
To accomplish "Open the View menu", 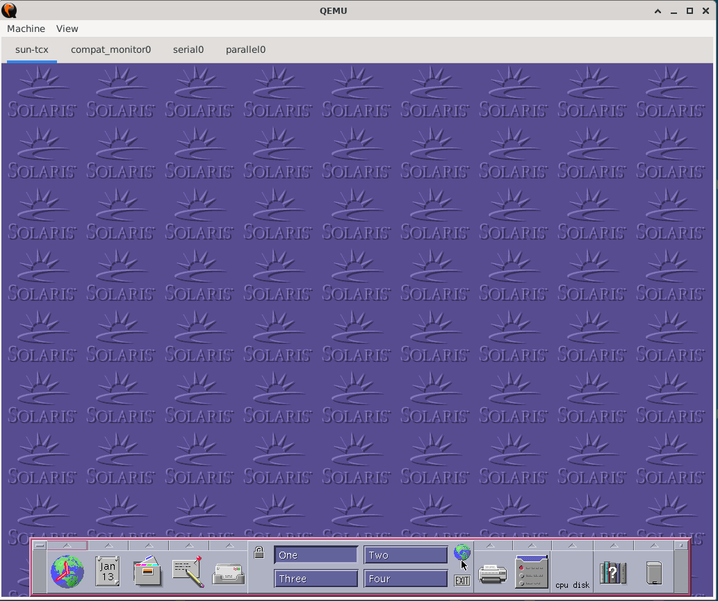I will point(67,28).
